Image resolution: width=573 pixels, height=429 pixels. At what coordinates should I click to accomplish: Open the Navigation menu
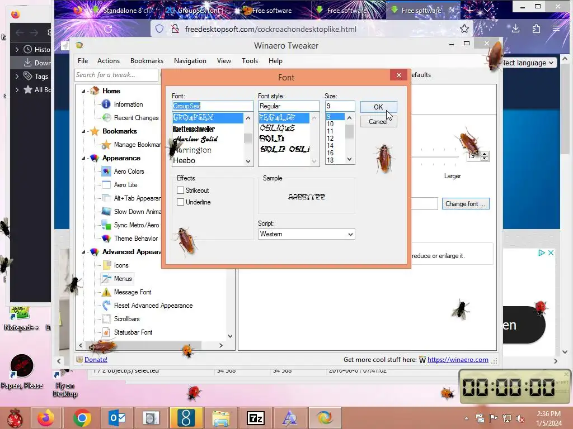(x=190, y=61)
